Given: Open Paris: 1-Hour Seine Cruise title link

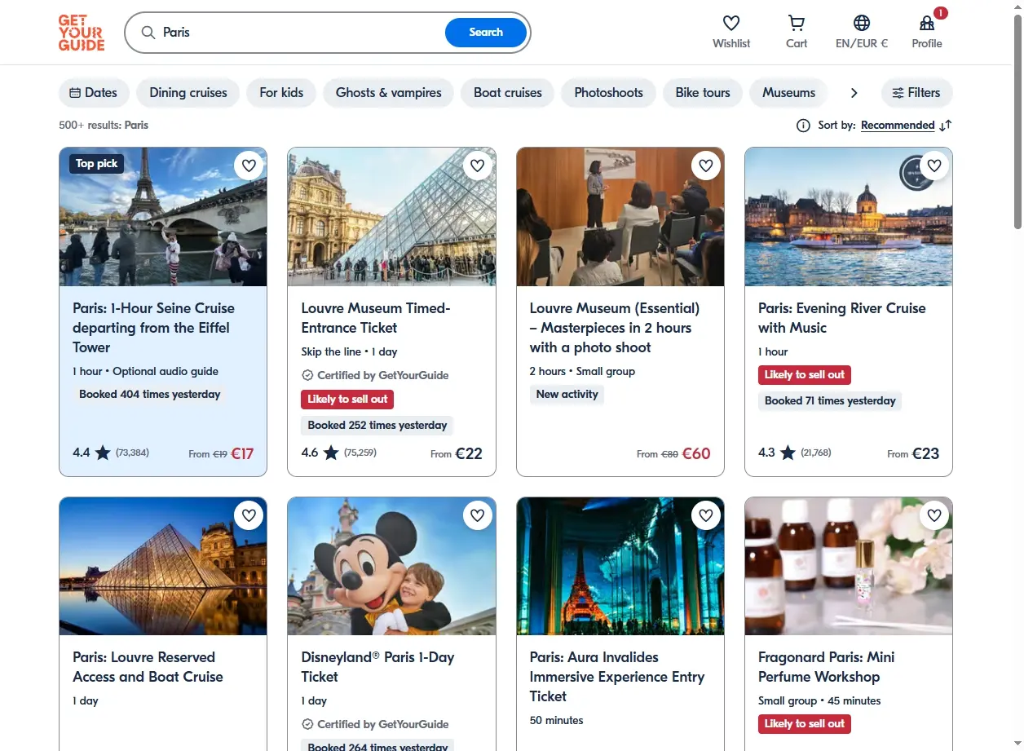Looking at the screenshot, I should 153,328.
